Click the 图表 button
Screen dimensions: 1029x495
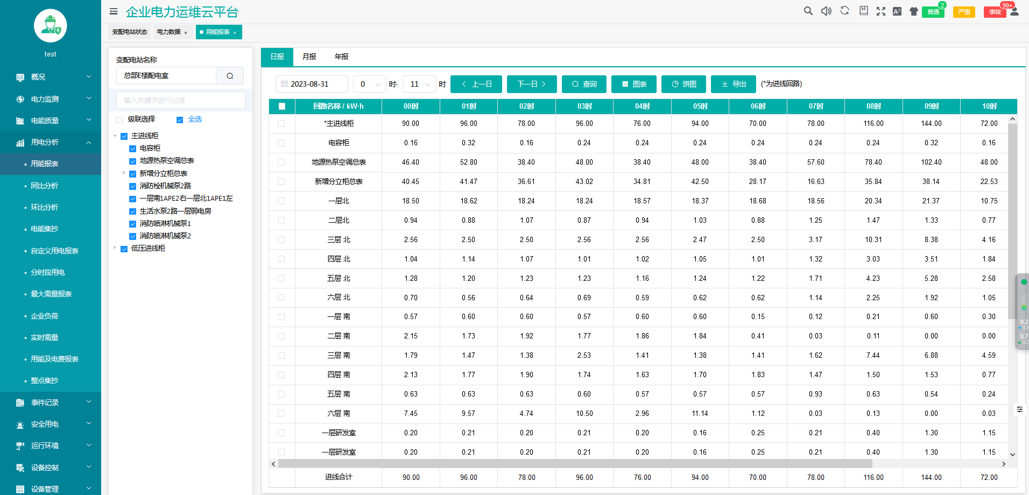(634, 84)
